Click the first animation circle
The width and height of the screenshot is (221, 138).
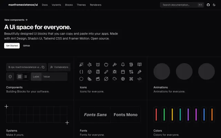(x=162, y=71)
